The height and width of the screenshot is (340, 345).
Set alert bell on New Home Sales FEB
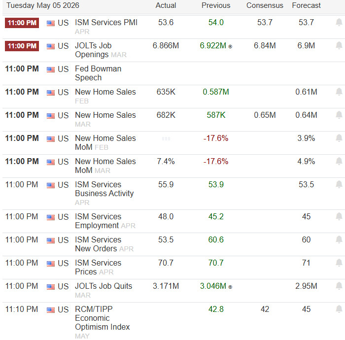coord(339,92)
